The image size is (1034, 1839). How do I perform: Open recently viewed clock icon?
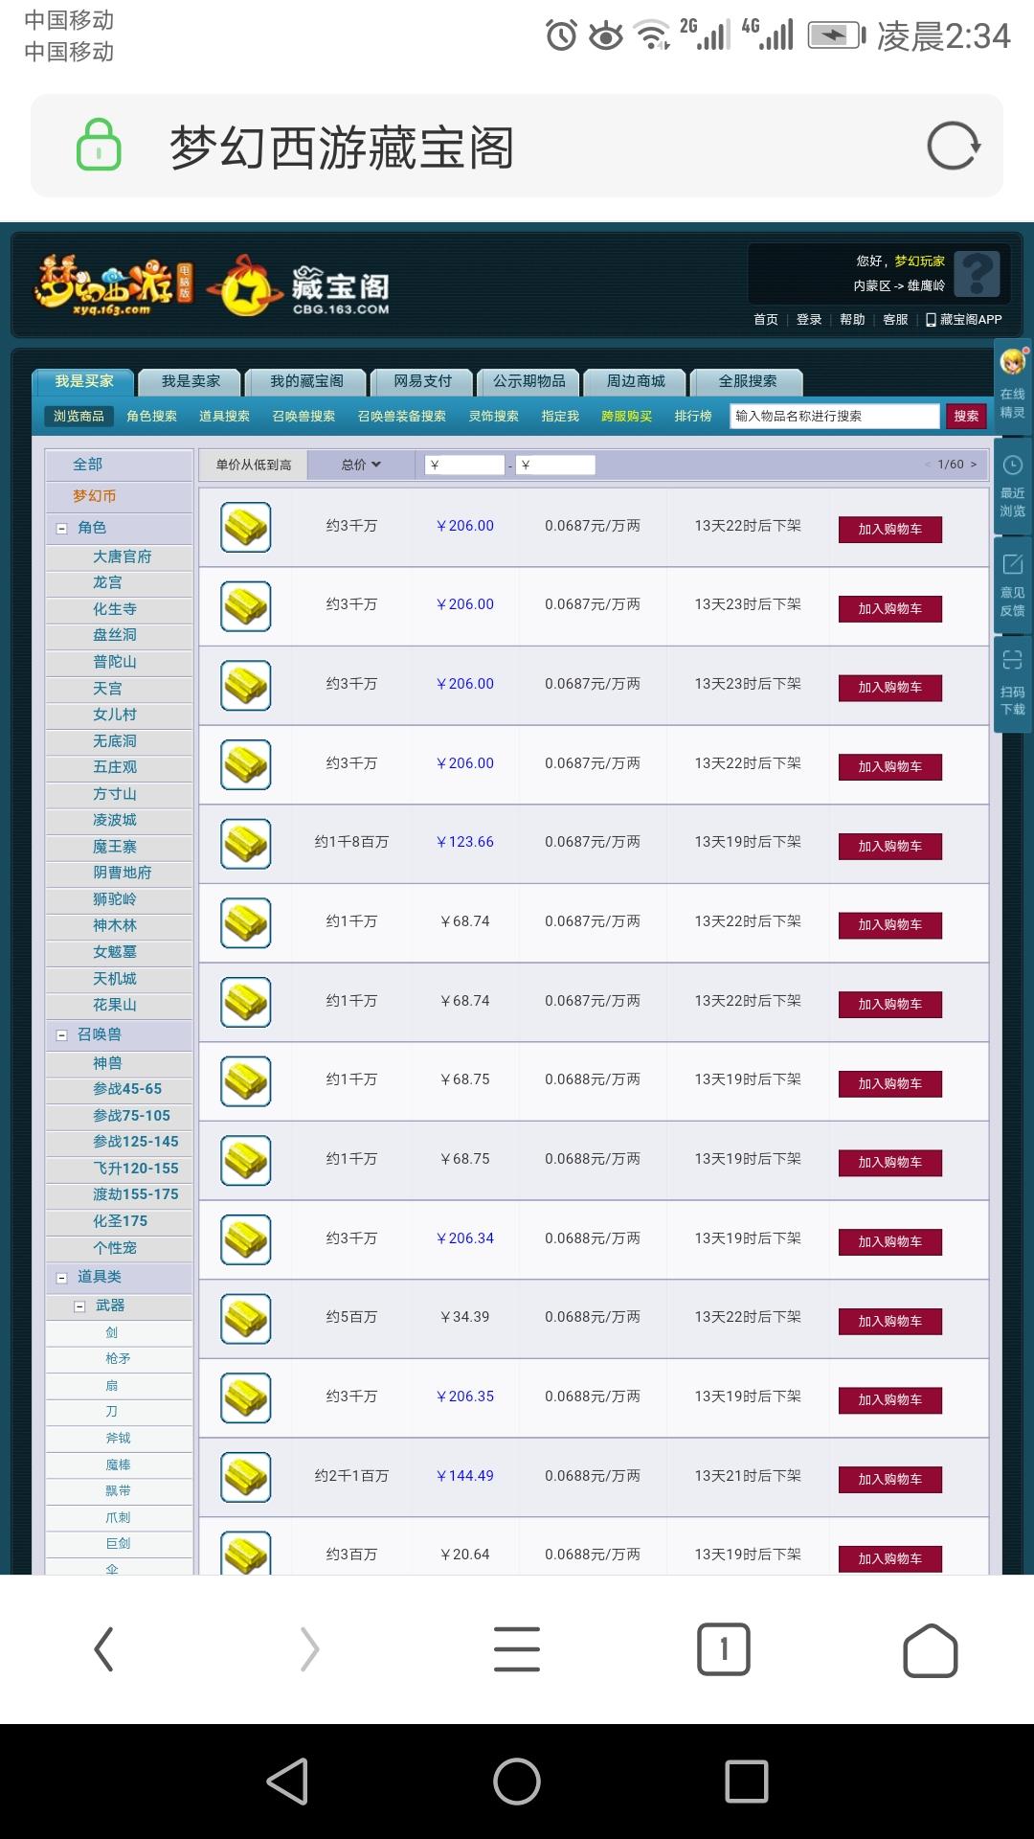pos(1013,465)
